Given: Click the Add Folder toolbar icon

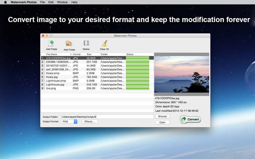Looking at the screenshot, I should coord(69,44).
